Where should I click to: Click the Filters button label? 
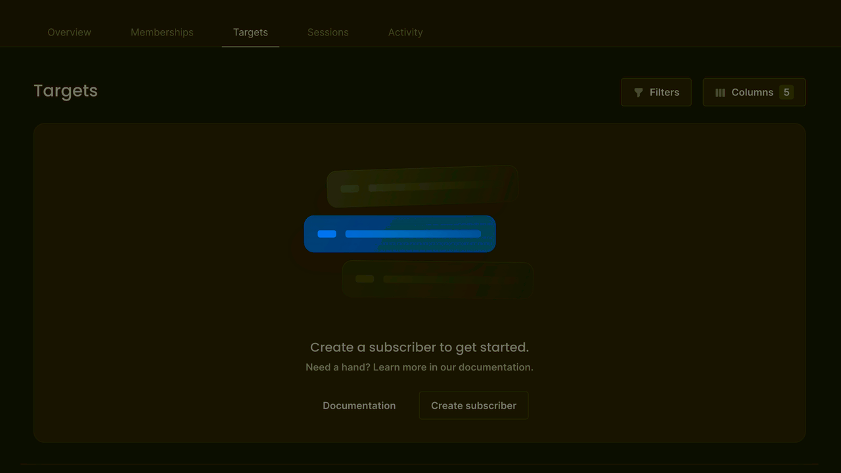click(664, 93)
